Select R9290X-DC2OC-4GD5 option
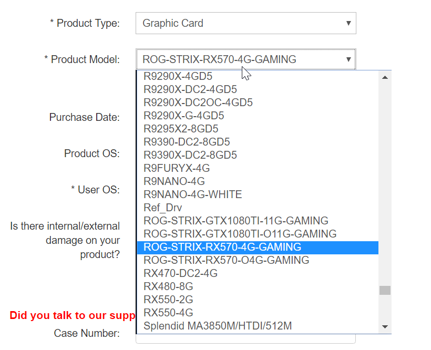The image size is (431, 350). click(x=258, y=103)
